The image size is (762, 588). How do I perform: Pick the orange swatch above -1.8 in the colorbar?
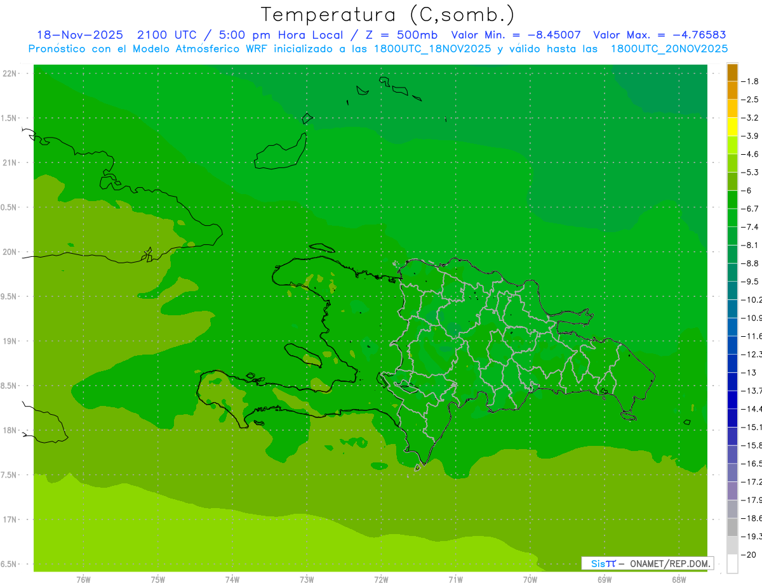[732, 72]
